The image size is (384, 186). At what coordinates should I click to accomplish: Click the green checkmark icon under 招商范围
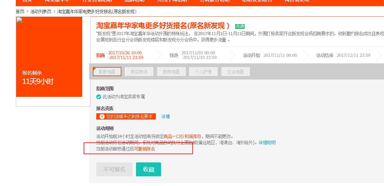pyautogui.click(x=99, y=97)
